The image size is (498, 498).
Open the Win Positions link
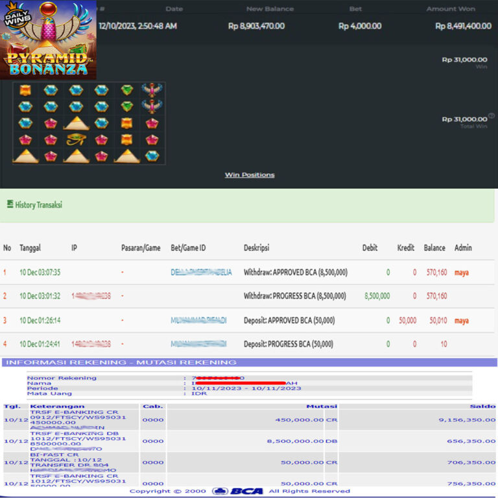click(250, 175)
